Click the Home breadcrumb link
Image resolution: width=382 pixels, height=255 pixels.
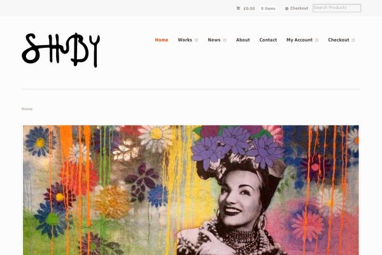tap(27, 109)
